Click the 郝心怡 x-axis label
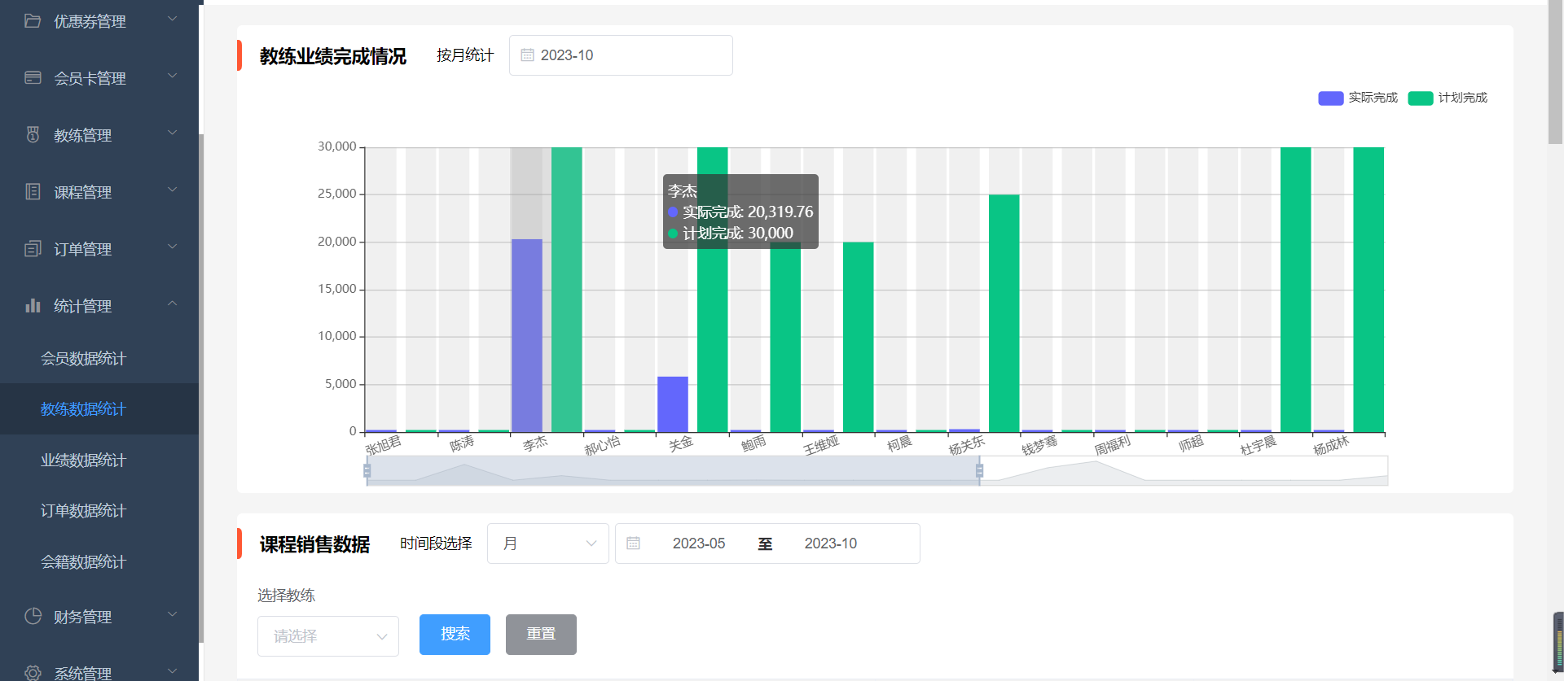The width and height of the screenshot is (1564, 681). click(x=603, y=446)
